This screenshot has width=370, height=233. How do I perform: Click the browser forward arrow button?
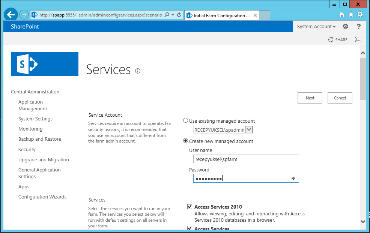(x=24, y=15)
